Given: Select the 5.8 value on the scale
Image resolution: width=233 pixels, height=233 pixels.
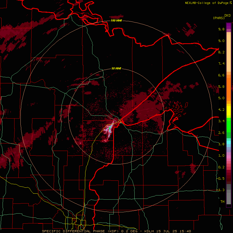Looking at the screenshot, I should coord(221,87).
